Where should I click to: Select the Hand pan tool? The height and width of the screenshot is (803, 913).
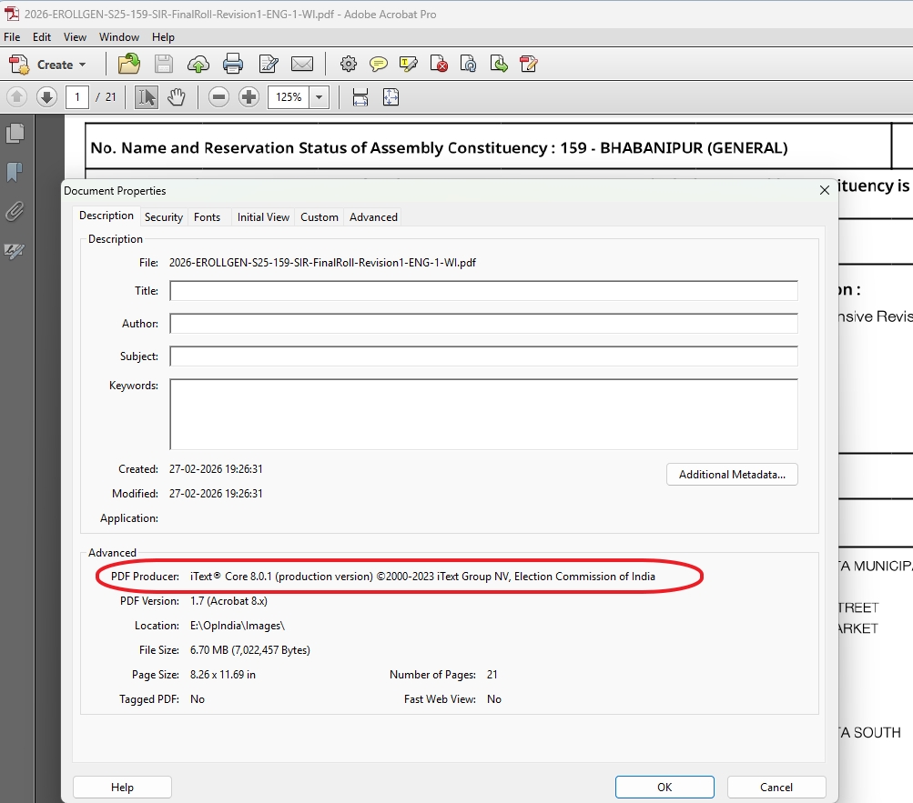(x=177, y=97)
